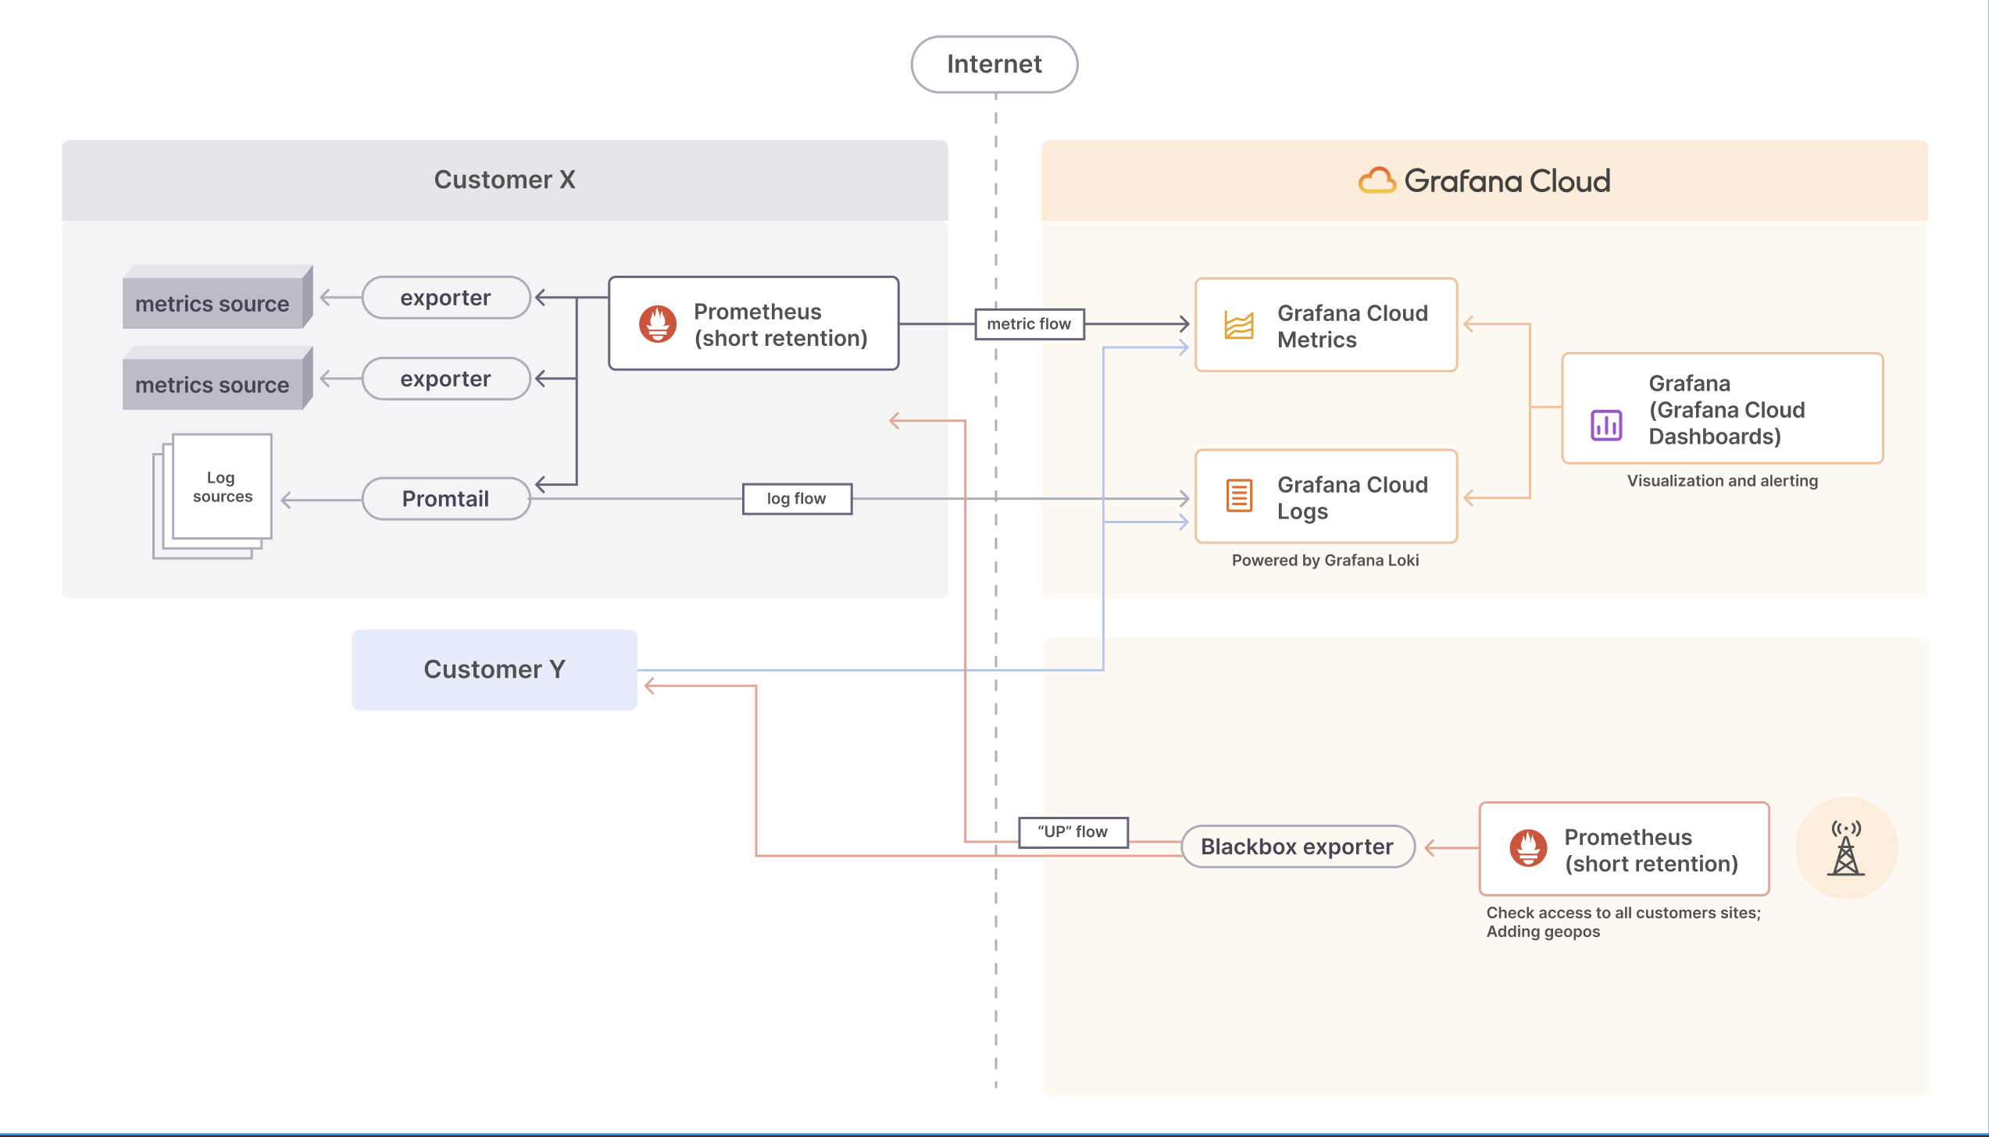Click the "UP" flow label box

pyautogui.click(x=1073, y=832)
